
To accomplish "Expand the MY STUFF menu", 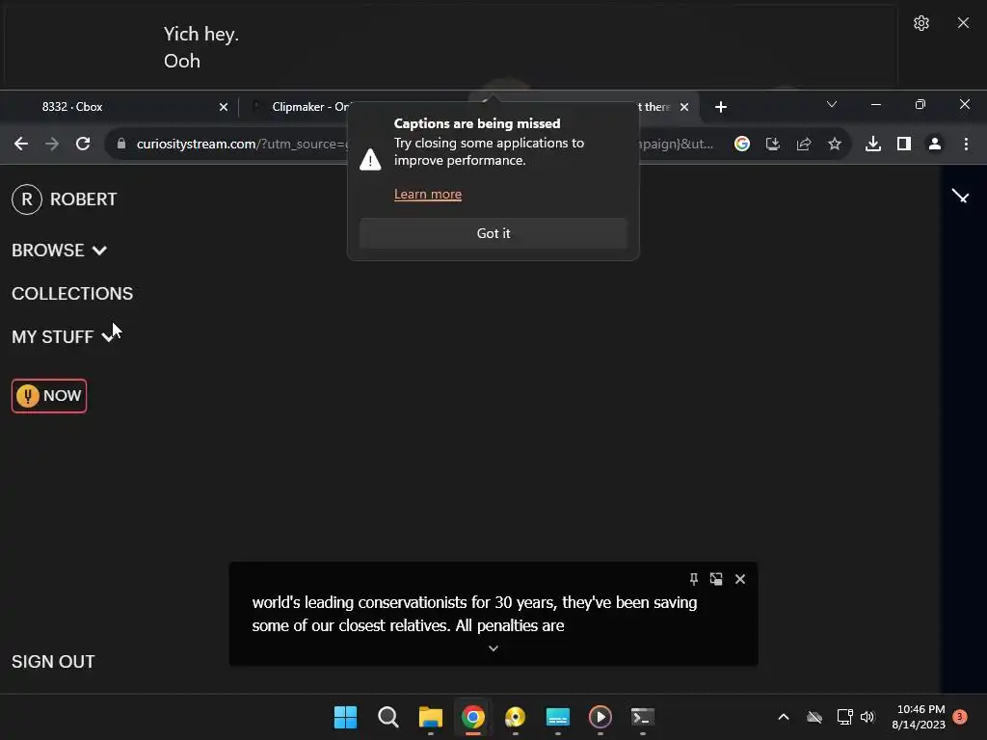I will tap(63, 337).
